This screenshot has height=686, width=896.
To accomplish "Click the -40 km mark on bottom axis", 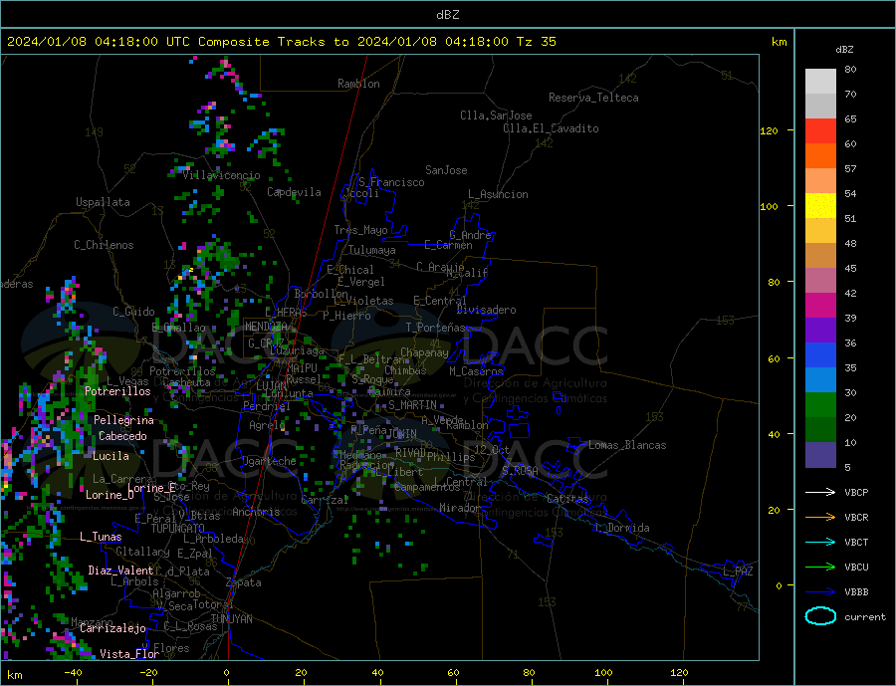I will (73, 673).
